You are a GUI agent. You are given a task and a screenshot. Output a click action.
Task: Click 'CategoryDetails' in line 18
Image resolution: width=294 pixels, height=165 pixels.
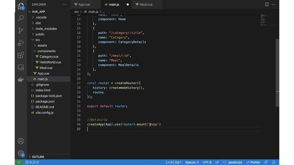[132, 42]
